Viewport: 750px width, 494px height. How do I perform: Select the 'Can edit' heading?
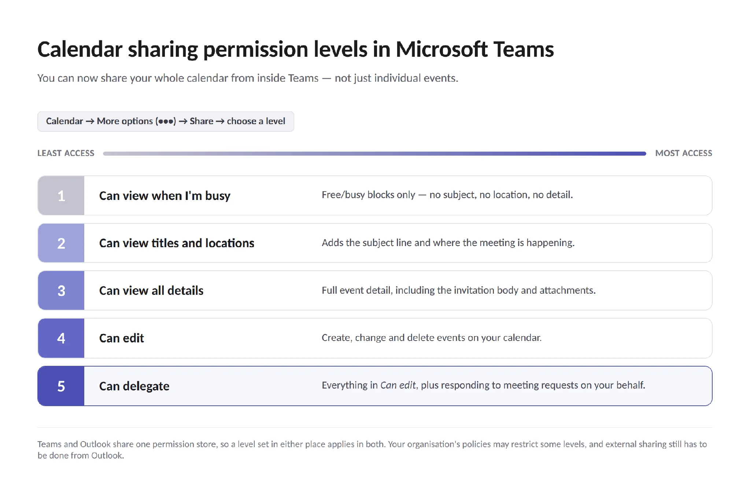[x=122, y=338]
